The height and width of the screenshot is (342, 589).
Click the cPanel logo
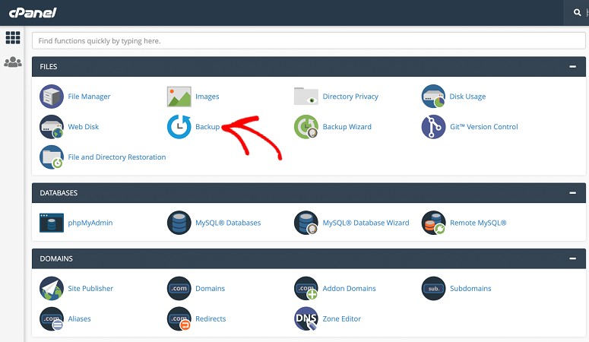click(x=33, y=13)
